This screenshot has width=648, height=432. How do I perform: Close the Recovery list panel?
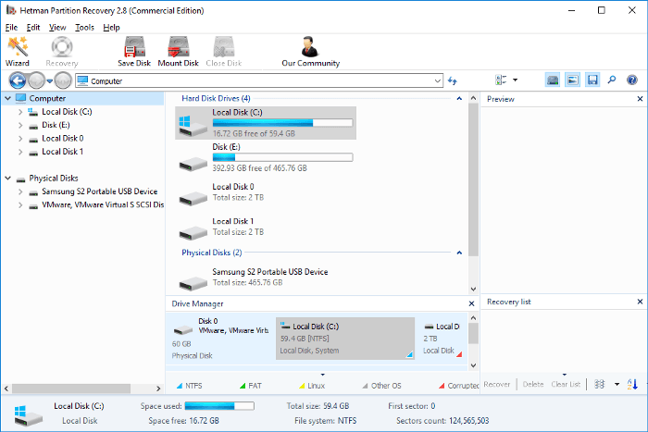(x=640, y=302)
